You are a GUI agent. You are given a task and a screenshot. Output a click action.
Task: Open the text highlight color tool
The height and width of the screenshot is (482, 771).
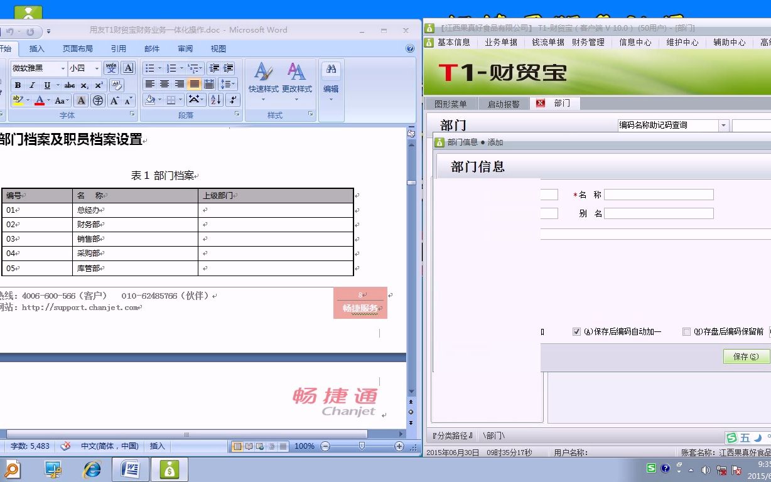tap(16, 100)
